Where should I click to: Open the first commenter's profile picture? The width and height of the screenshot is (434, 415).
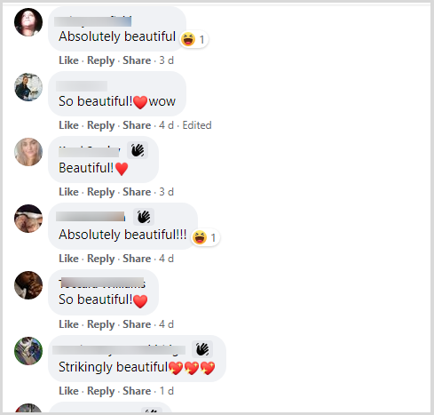pos(28,22)
